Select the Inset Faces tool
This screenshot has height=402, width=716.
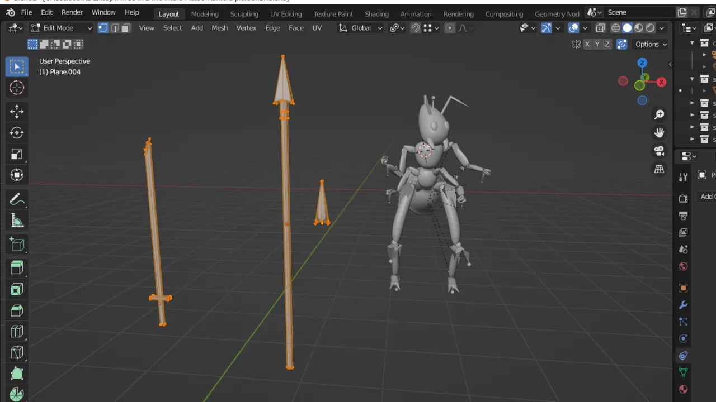click(17, 289)
